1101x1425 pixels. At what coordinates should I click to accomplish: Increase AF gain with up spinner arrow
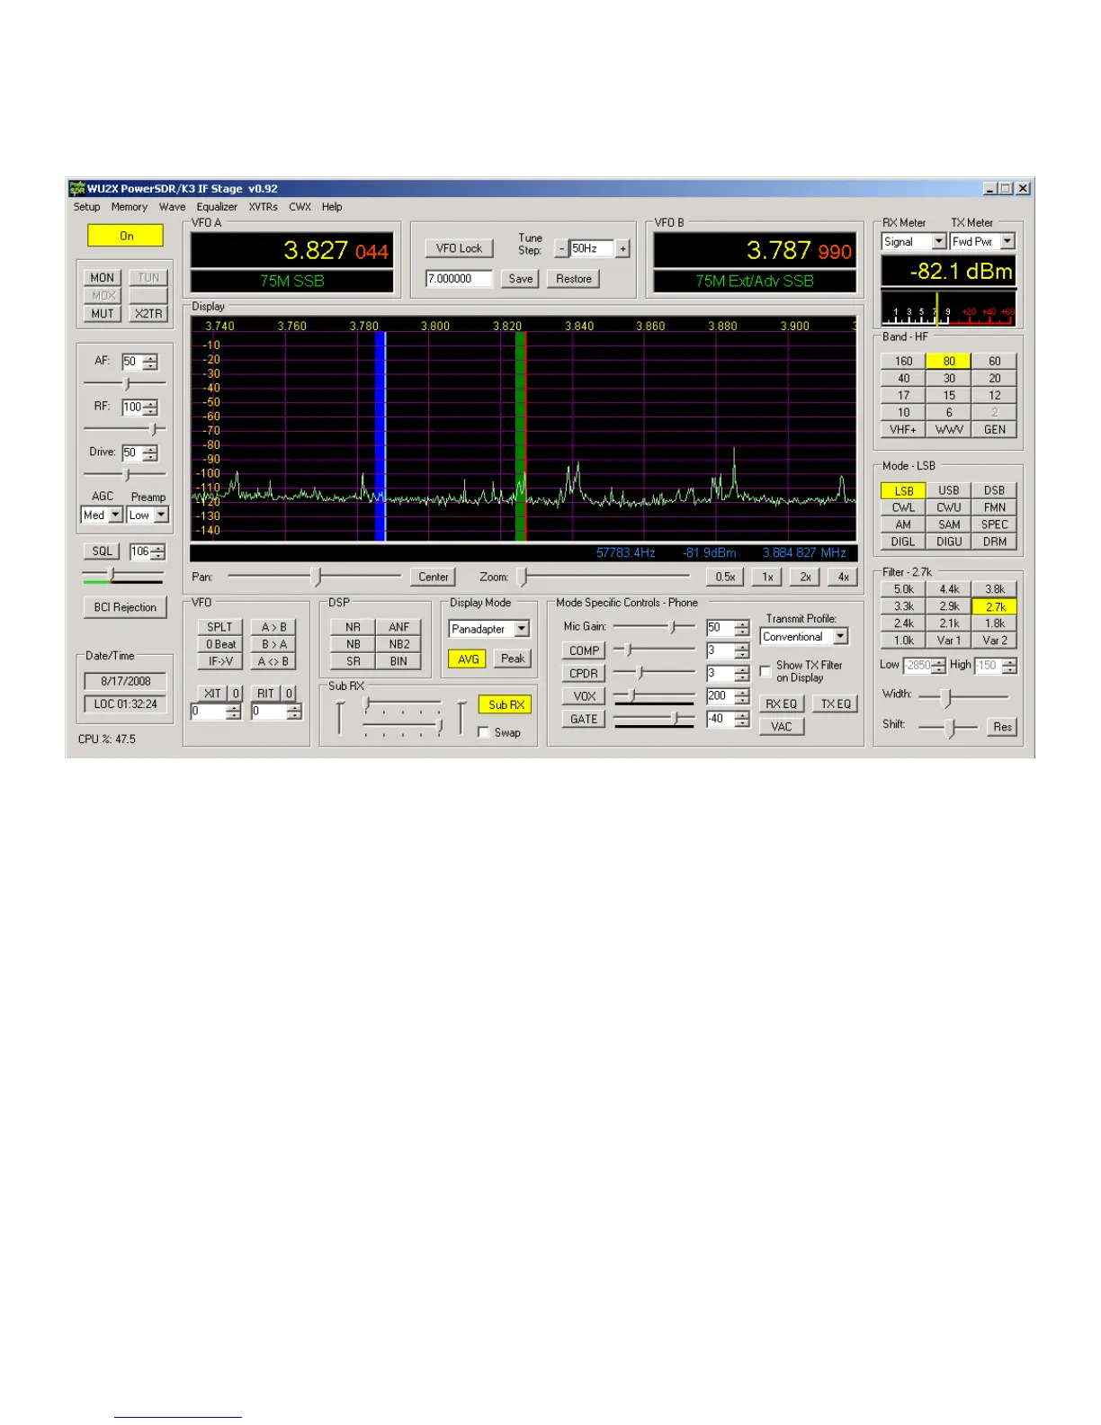150,357
